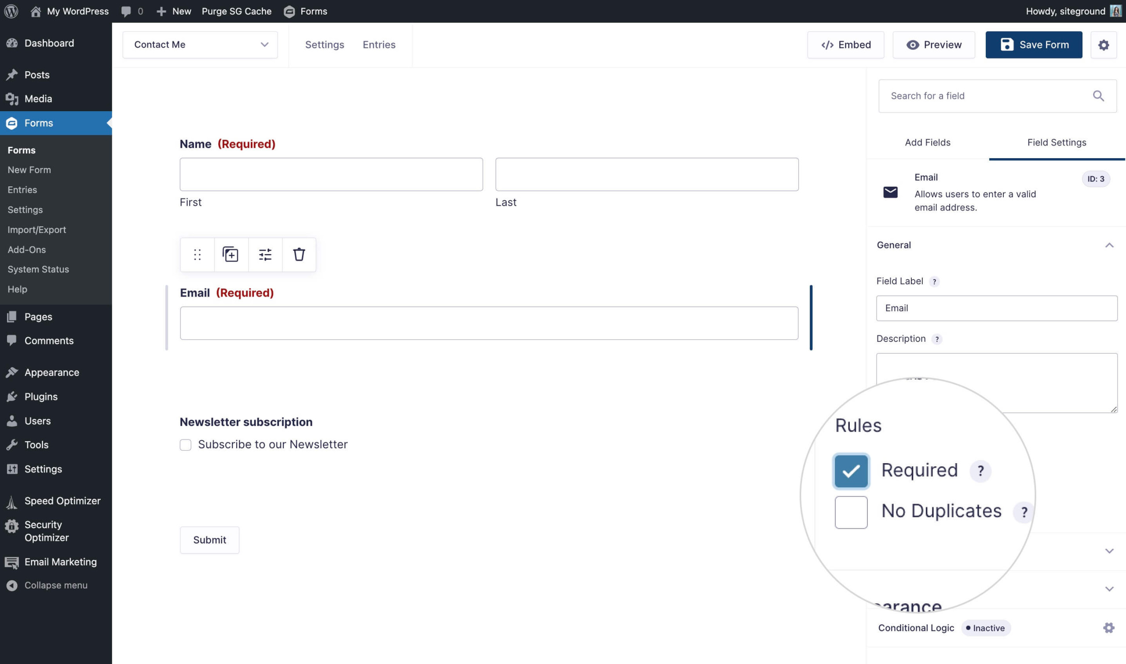The height and width of the screenshot is (664, 1126).
Task: Click the delete trash icon for Email field
Action: point(299,254)
